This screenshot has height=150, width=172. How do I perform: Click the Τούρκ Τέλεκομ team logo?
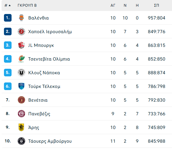pyautogui.click(x=21, y=86)
